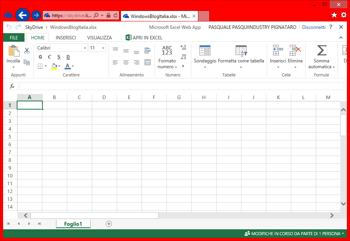The image size is (350, 241).
Task: Toggle italic (C) formatting
Action: (49, 57)
